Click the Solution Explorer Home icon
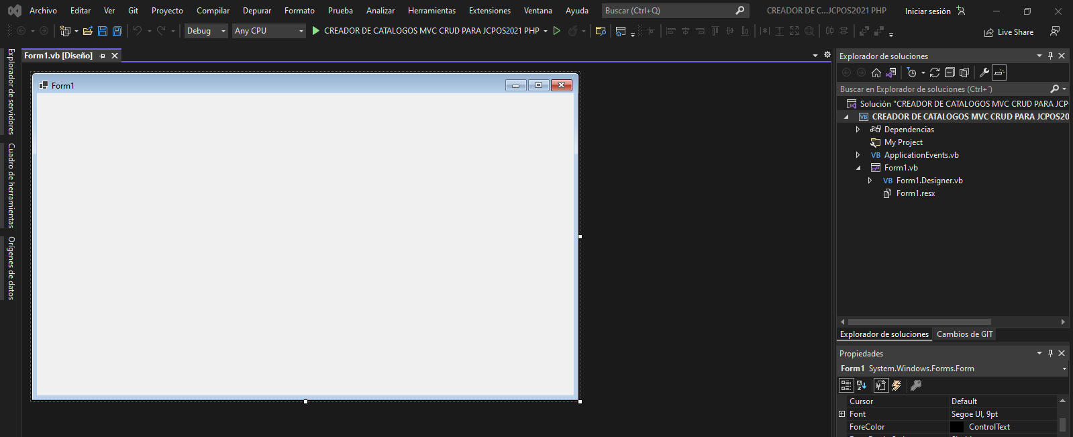Viewport: 1073px width, 437px height. (x=876, y=72)
